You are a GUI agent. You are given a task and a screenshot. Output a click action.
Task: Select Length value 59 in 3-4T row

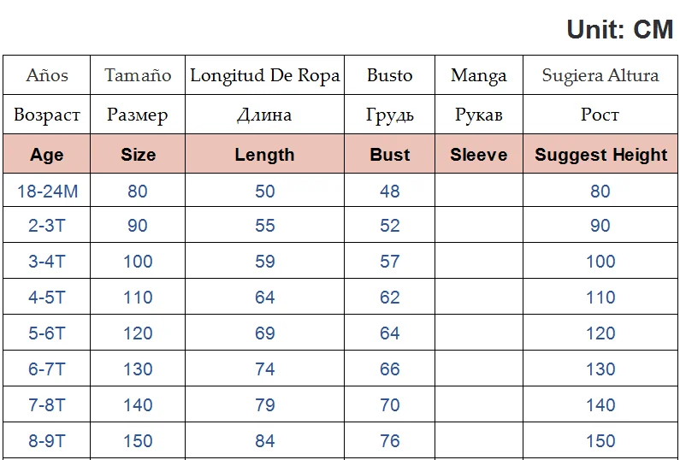tap(265, 262)
